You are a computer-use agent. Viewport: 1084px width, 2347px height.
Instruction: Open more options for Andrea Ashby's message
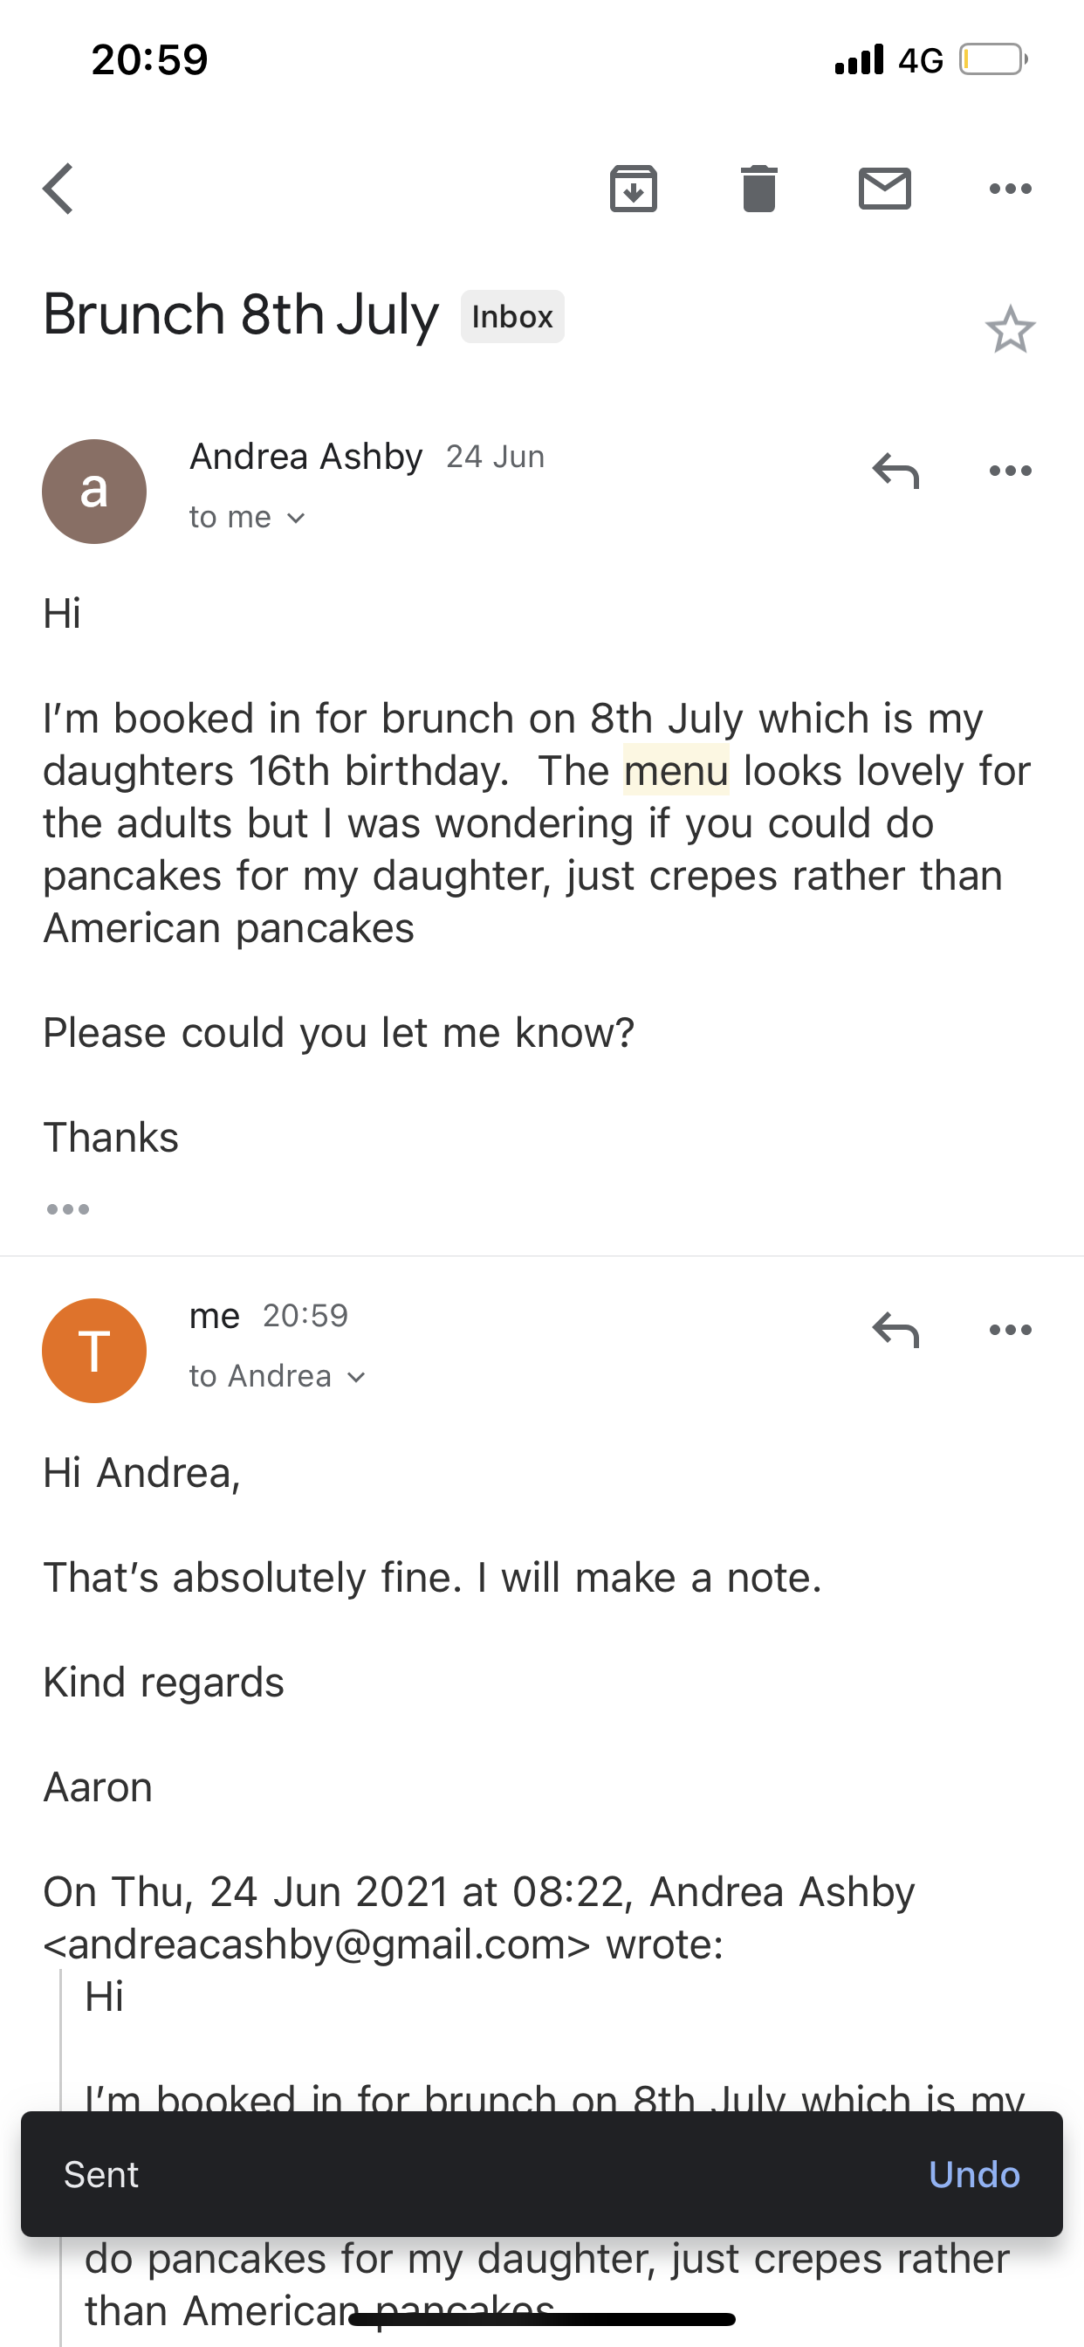point(1010,471)
